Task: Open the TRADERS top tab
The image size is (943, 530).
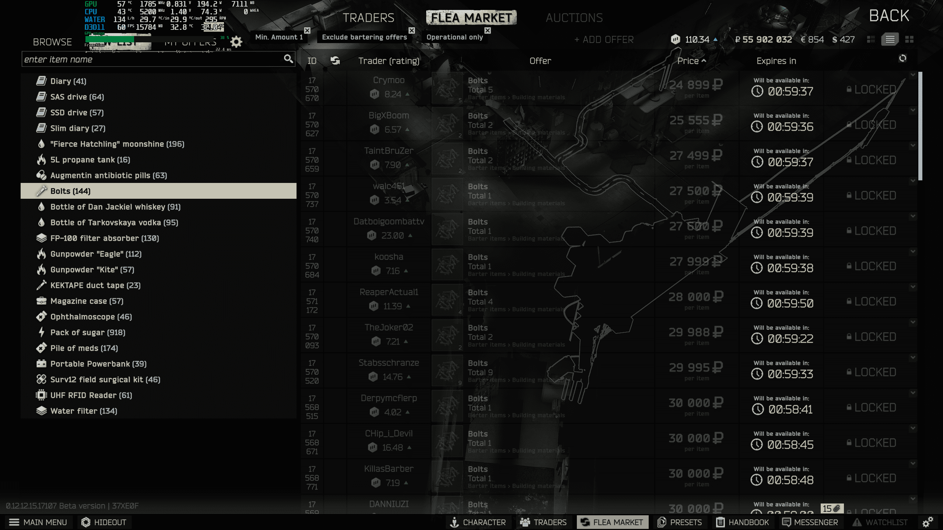Action: [368, 18]
